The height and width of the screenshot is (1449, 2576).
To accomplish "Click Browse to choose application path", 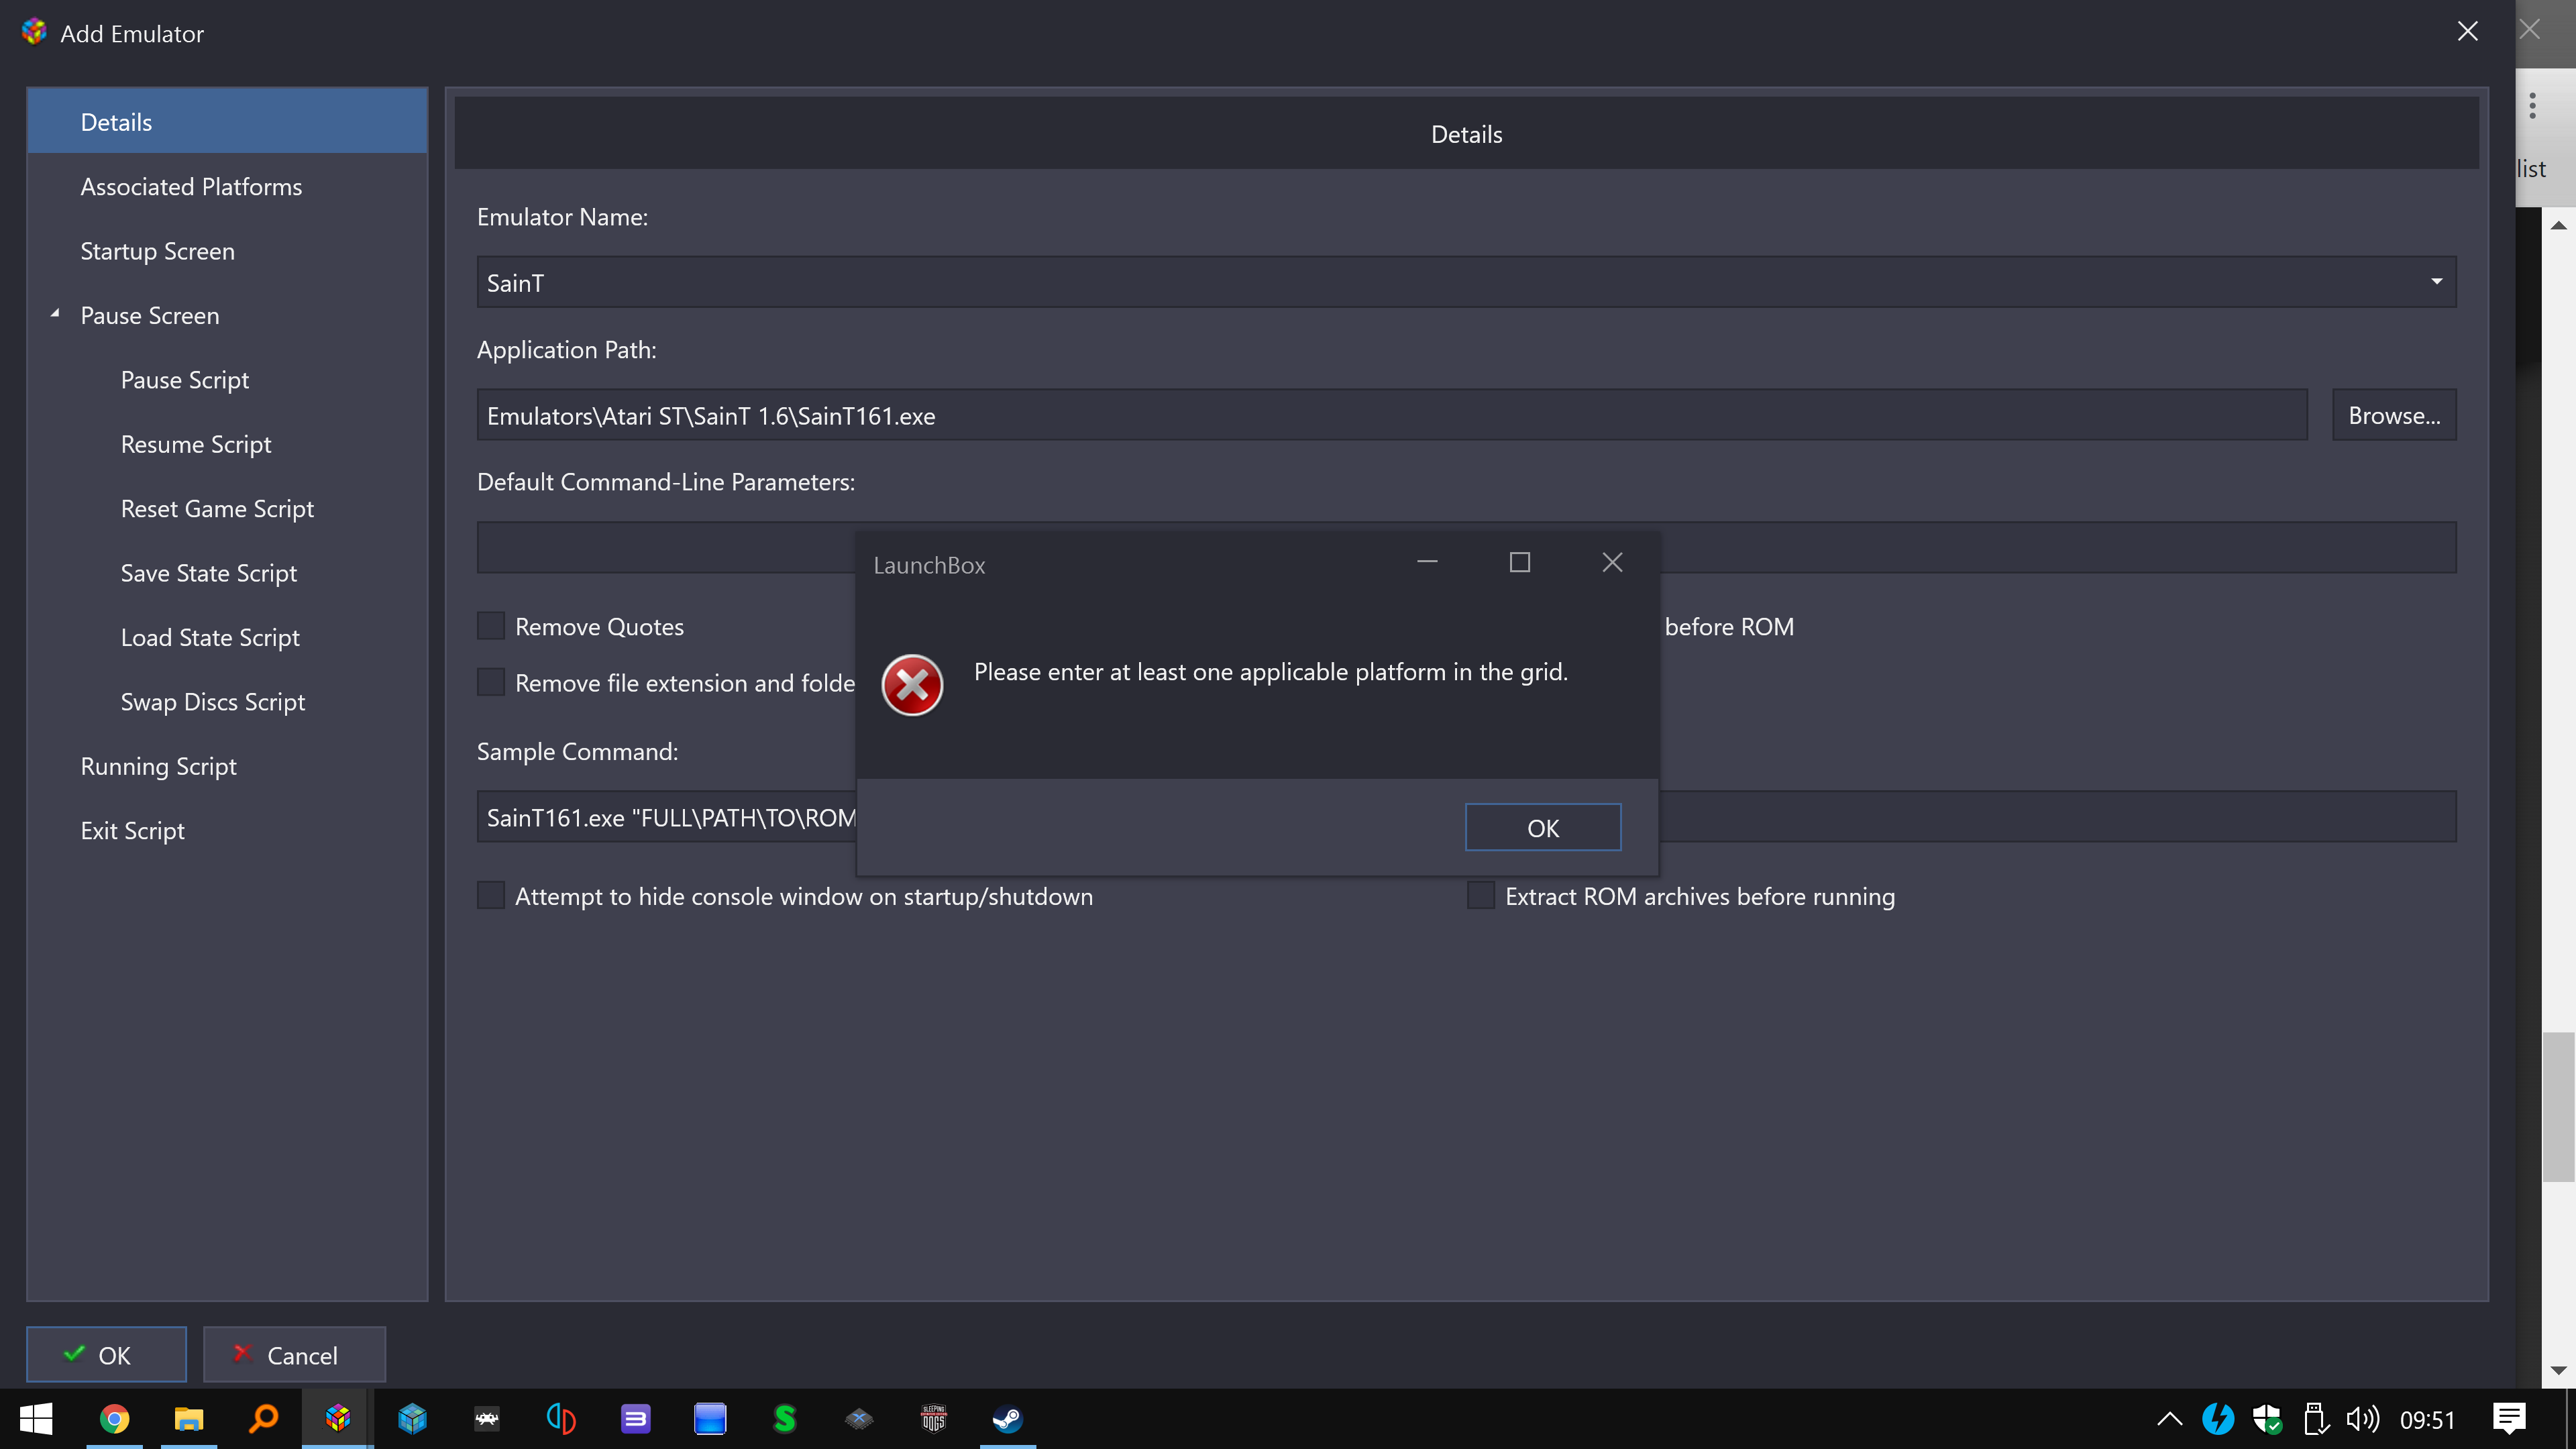I will 2394,415.
